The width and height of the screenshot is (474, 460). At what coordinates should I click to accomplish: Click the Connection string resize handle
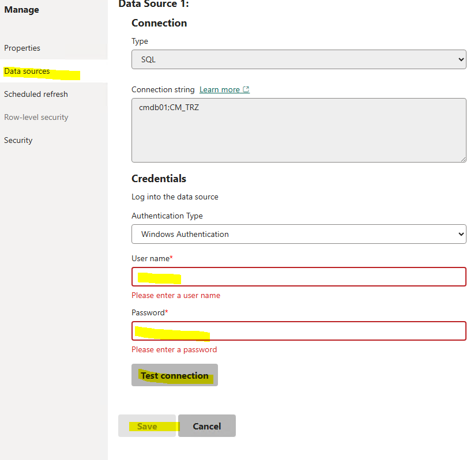point(463,159)
